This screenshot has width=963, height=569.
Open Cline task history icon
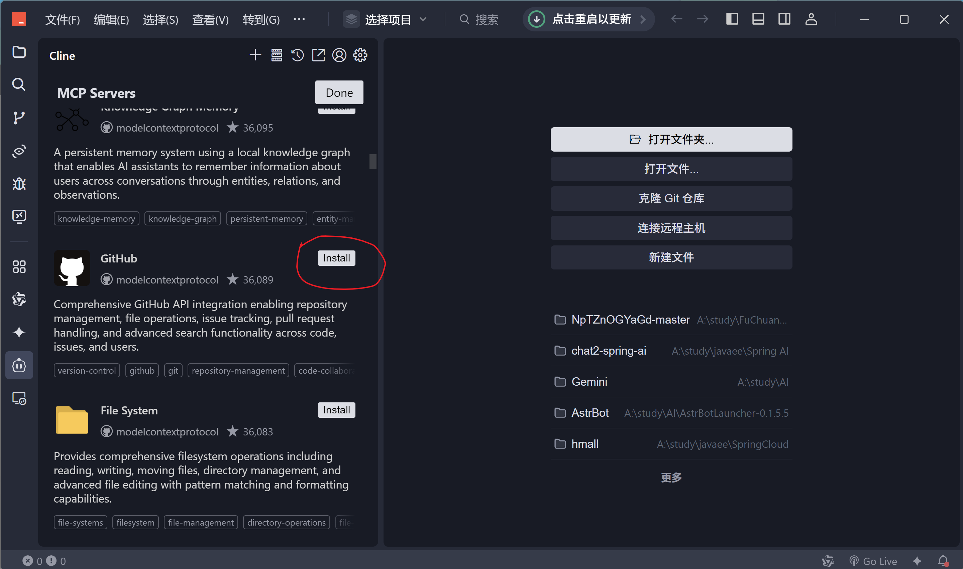point(298,55)
